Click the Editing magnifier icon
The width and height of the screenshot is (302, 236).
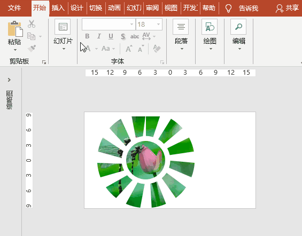(238, 27)
